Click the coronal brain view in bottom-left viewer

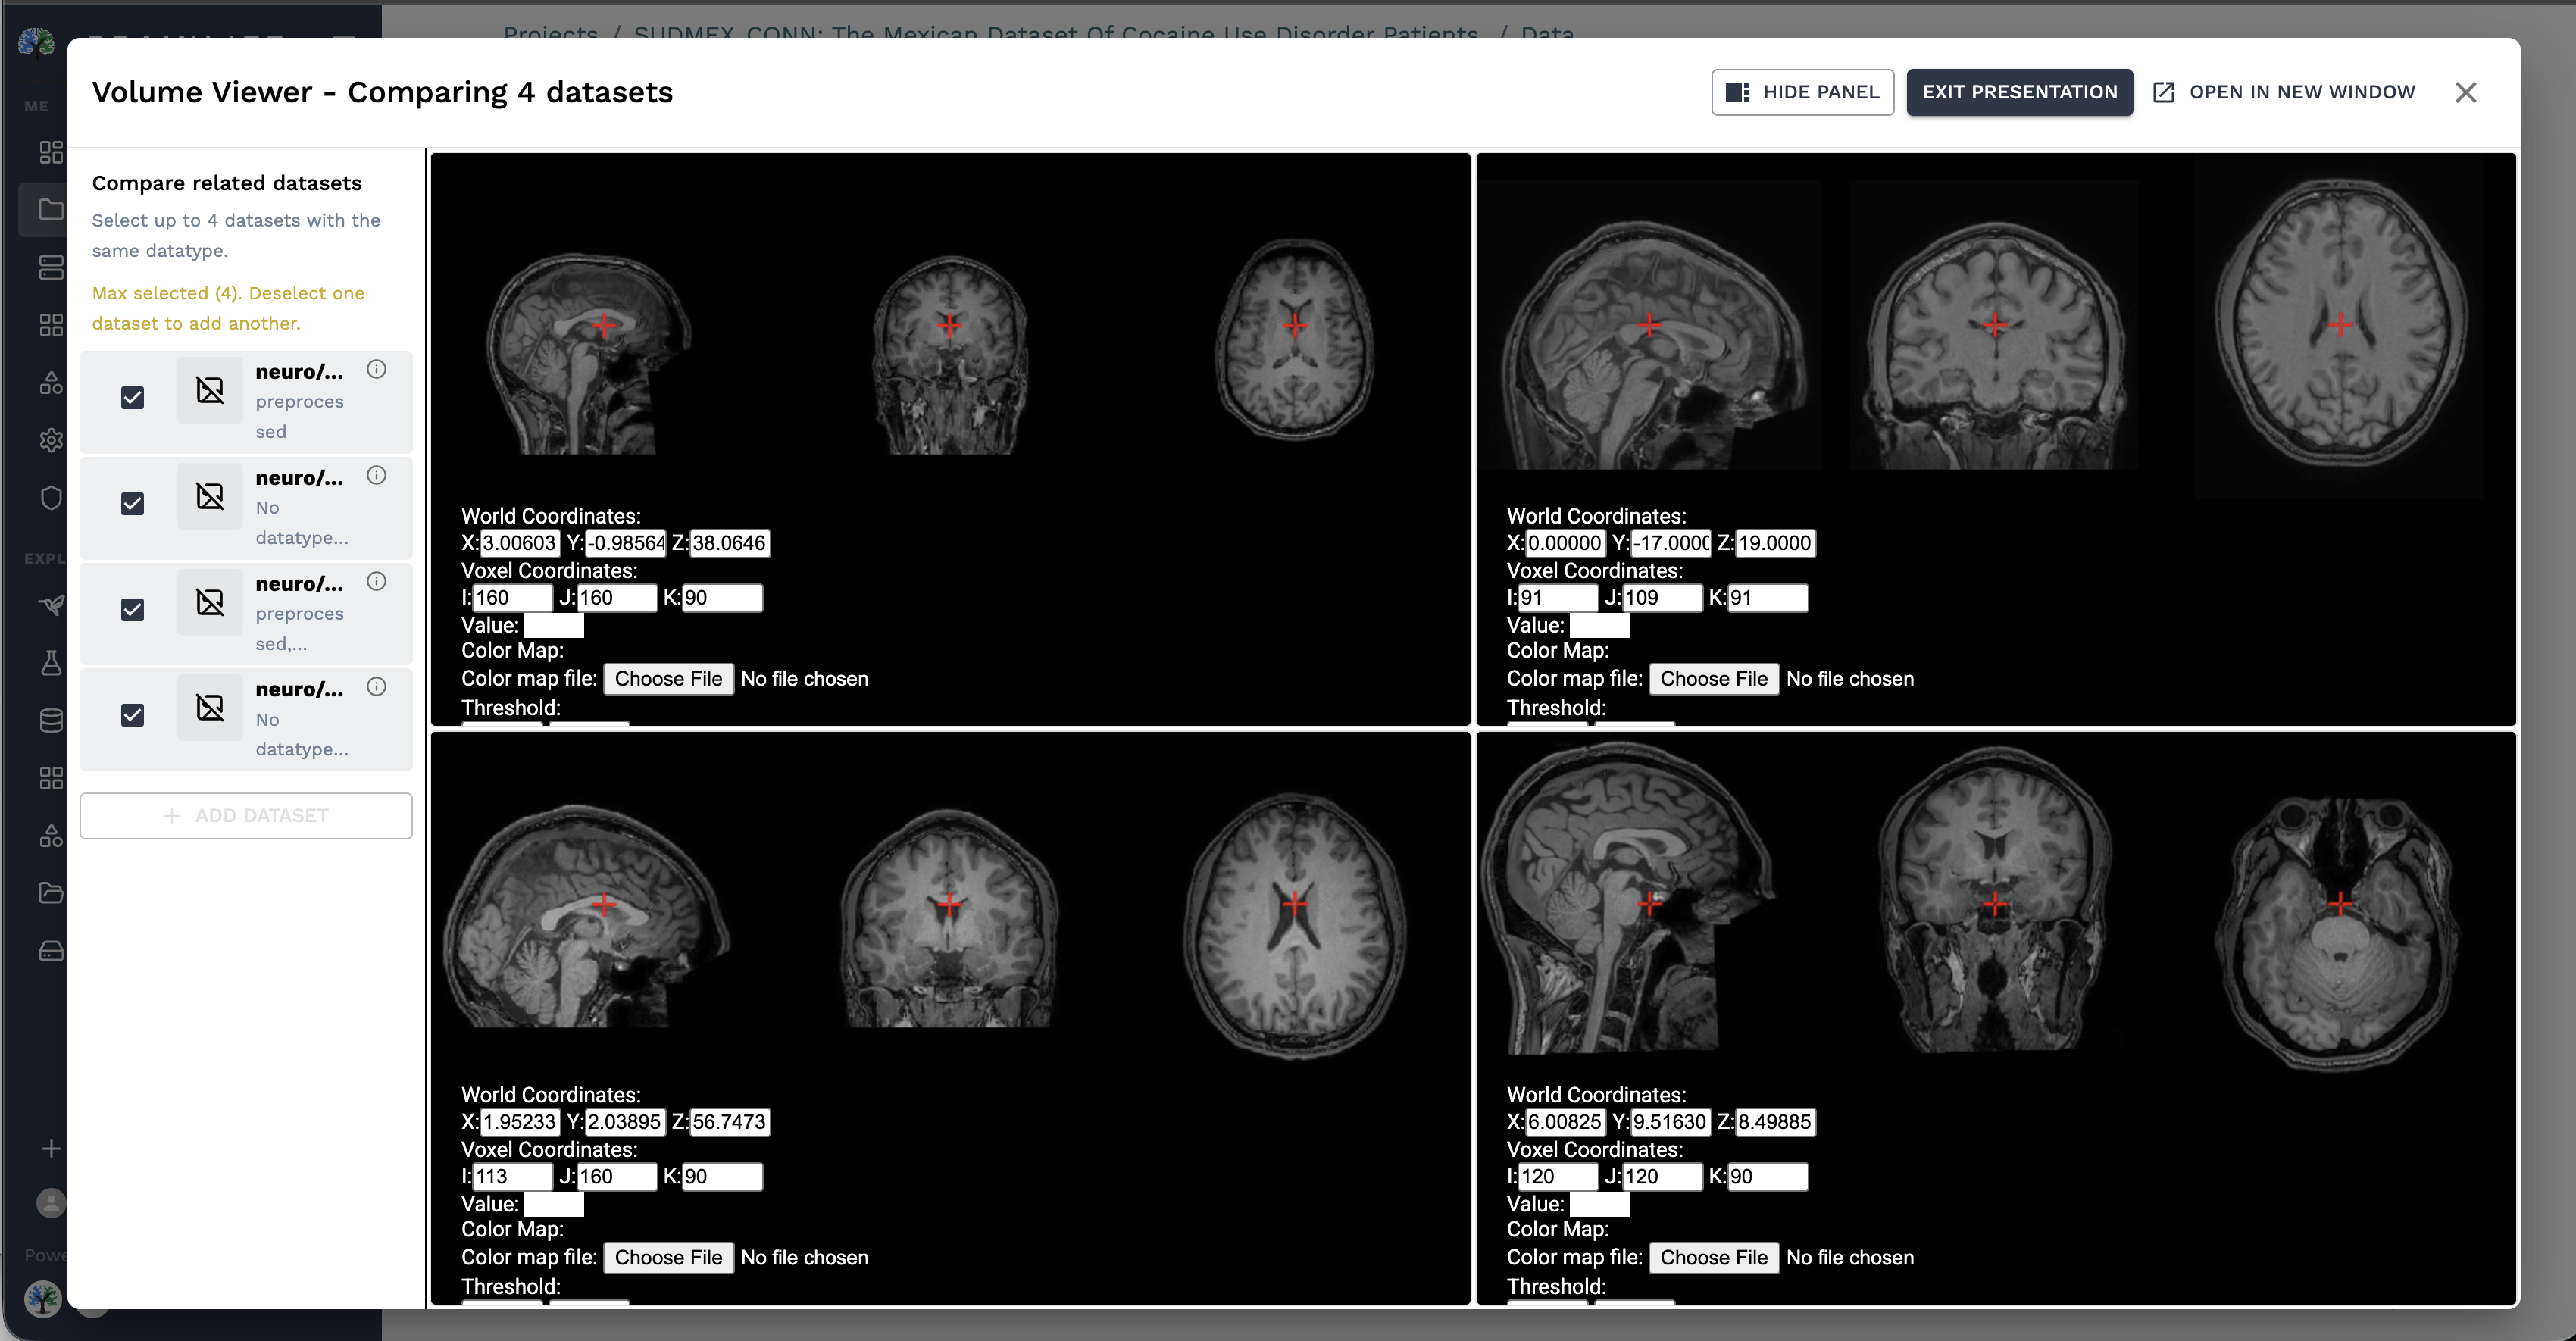(x=949, y=918)
